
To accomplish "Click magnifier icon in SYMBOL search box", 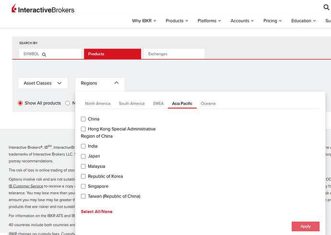I will (44, 54).
